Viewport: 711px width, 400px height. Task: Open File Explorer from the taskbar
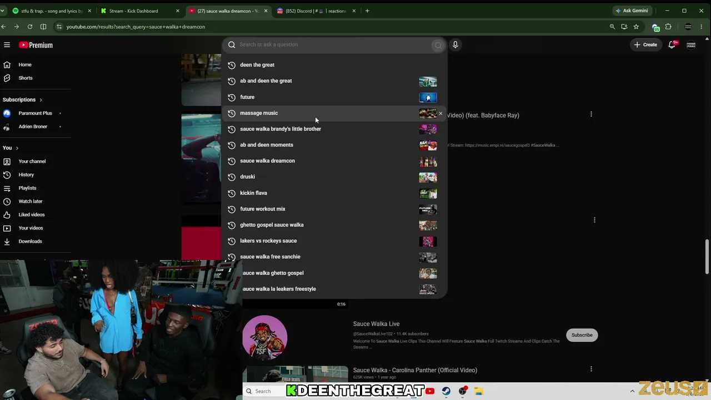tap(479, 391)
